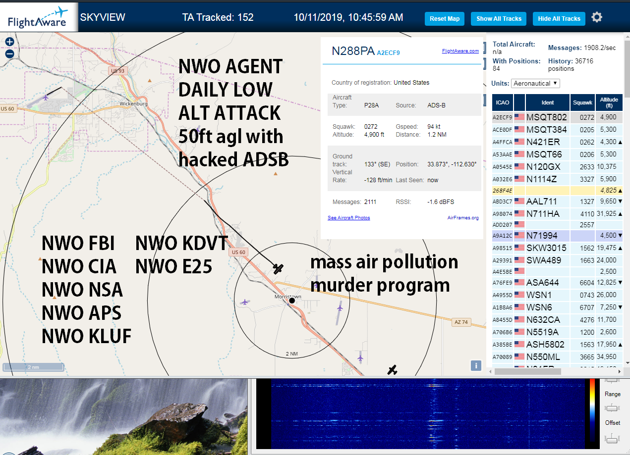Click the US flag in the MSQT802 row
630x455 pixels.
pos(519,117)
